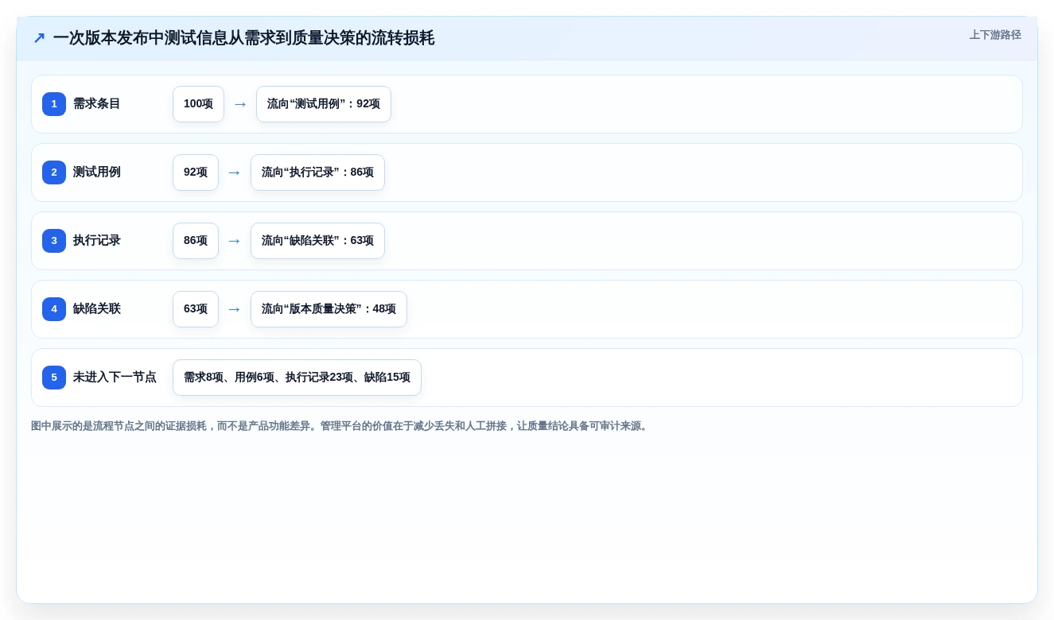This screenshot has height=620, width=1054.
Task: Click the arrow after 86项
Action: coord(235,241)
